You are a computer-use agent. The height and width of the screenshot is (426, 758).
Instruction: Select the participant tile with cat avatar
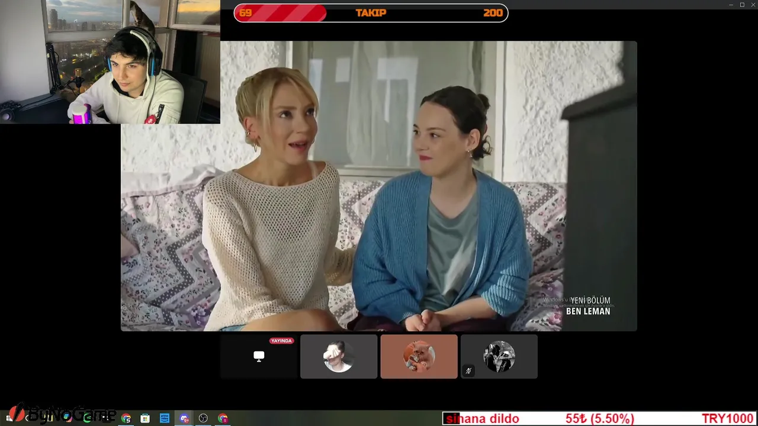(x=419, y=356)
